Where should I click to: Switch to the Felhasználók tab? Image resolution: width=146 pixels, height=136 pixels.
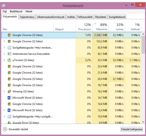[85, 17]
